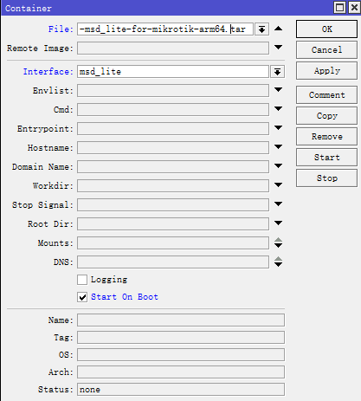Click the Apply button
The height and width of the screenshot is (401, 361).
click(x=326, y=71)
